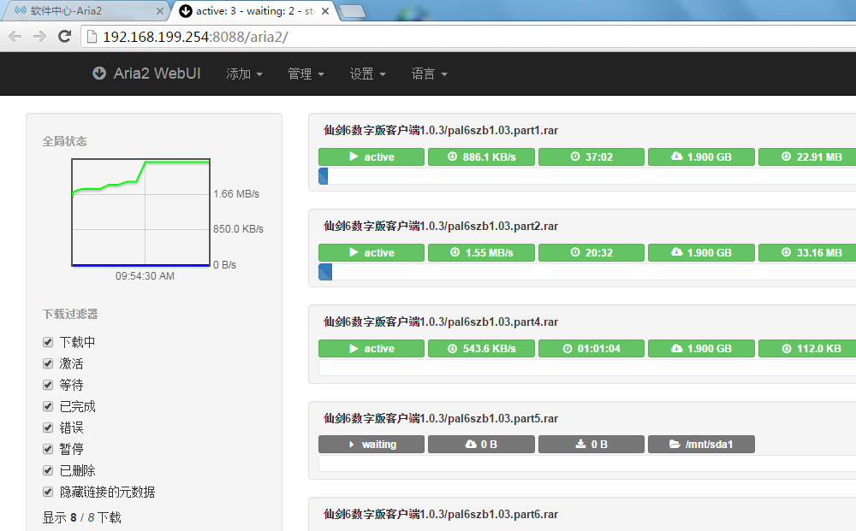Toggle the 隐藏链接的元数据 checkbox

[49, 492]
